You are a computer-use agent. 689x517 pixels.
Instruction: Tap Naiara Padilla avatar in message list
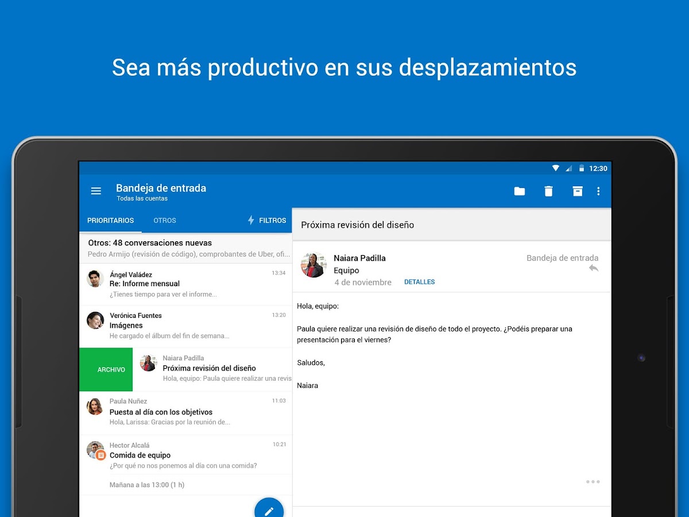point(149,363)
